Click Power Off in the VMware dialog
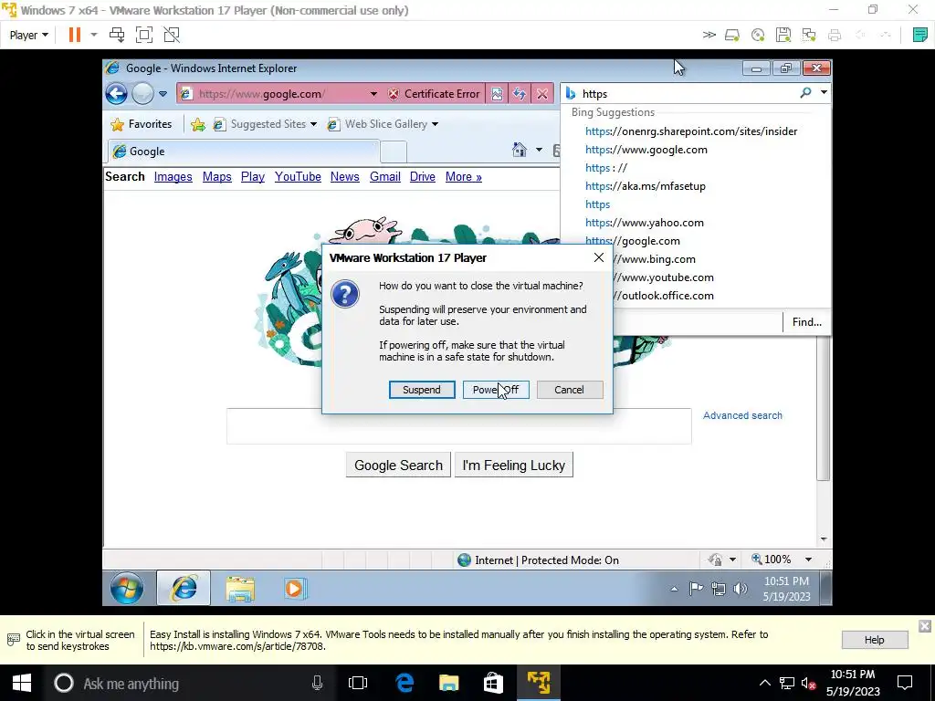Screen dimensions: 935x701 pyautogui.click(x=496, y=389)
